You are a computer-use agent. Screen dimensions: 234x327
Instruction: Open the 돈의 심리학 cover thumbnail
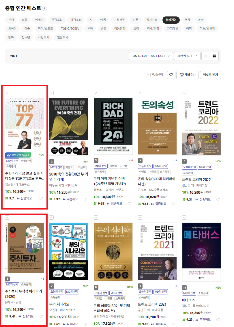point(113,252)
